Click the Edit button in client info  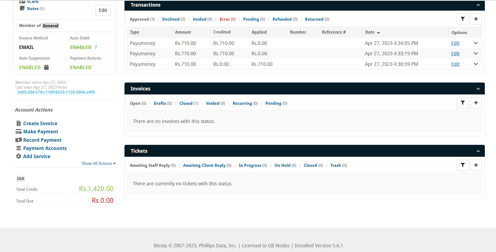[x=103, y=10]
